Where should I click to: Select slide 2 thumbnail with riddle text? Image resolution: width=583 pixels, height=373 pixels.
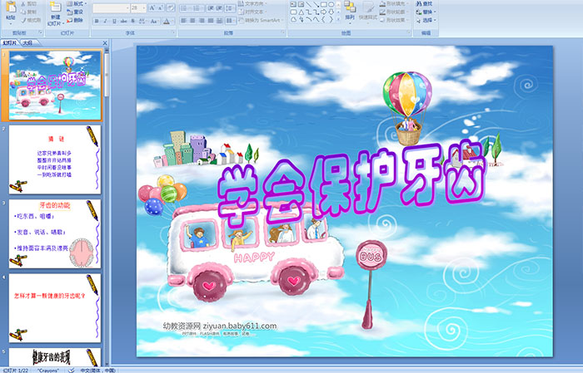point(55,160)
